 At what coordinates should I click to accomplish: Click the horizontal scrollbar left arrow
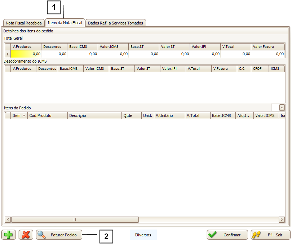click(x=8, y=219)
